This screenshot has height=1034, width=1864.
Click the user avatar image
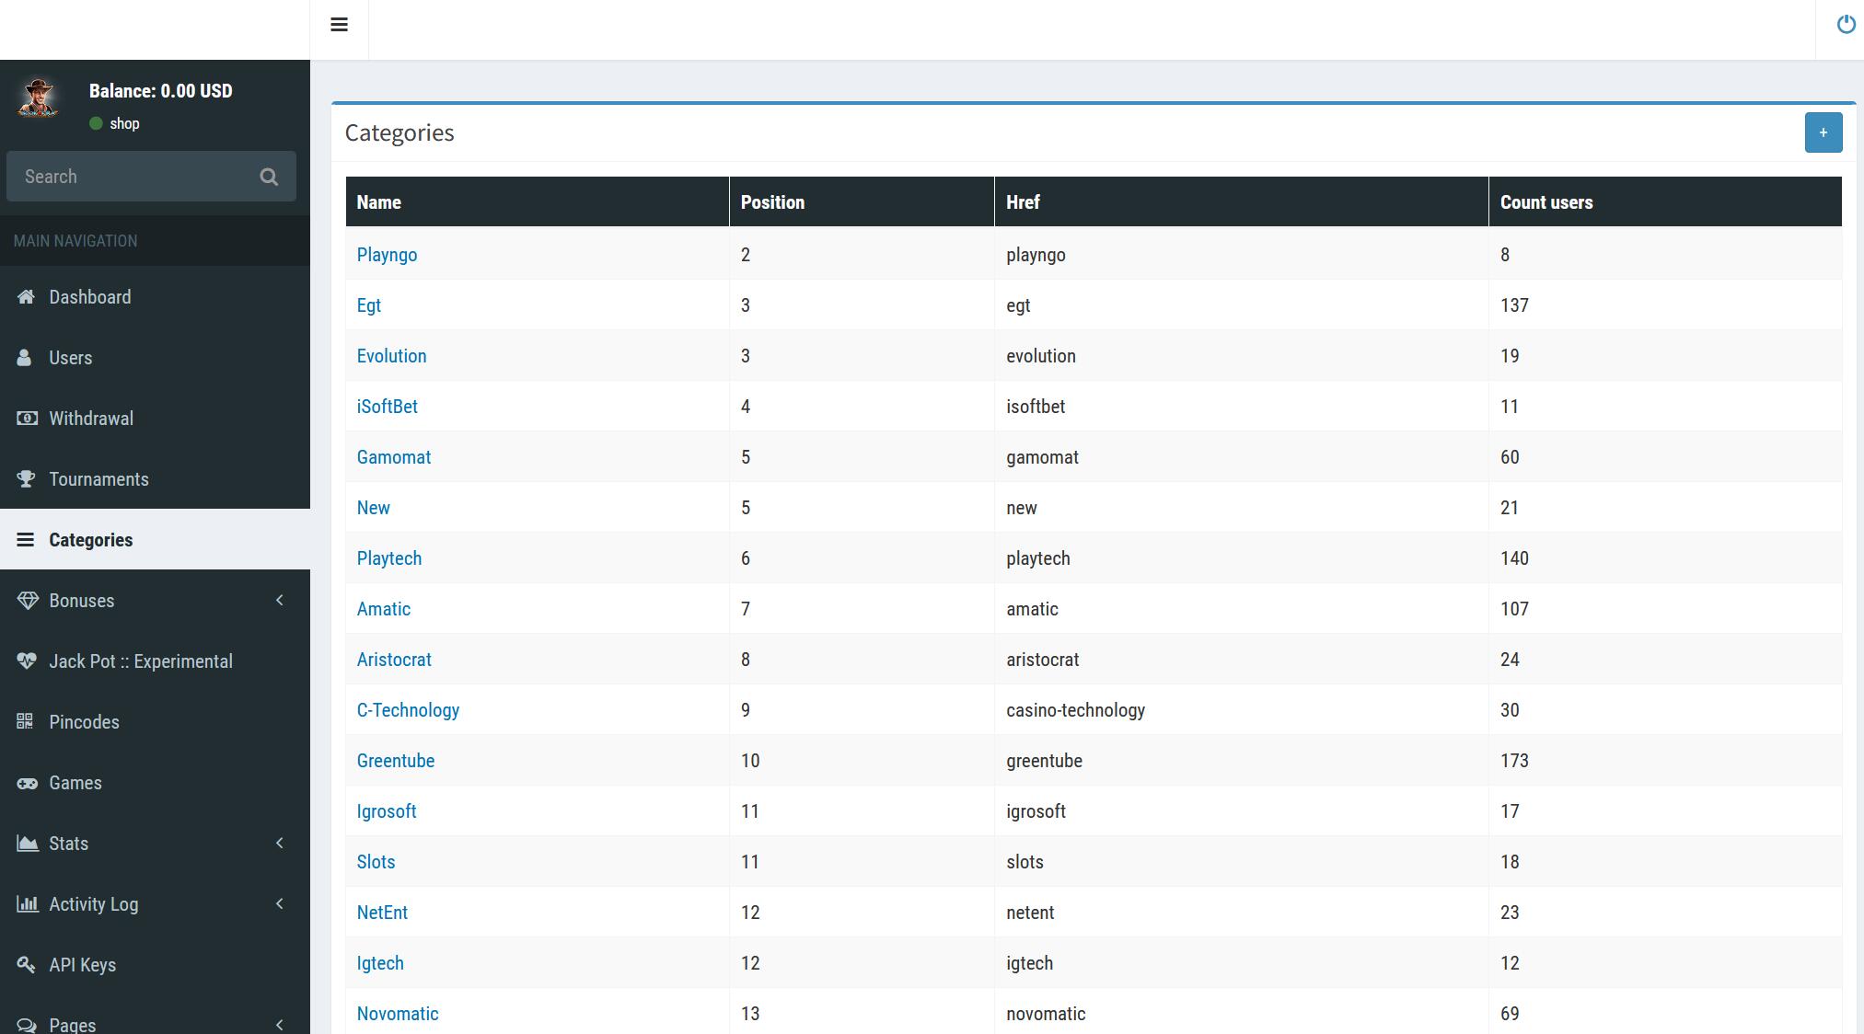click(39, 98)
